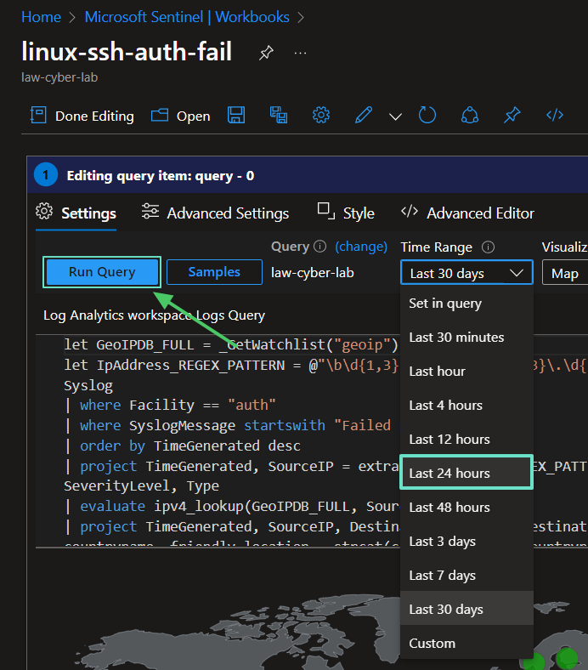588x670 pixels.
Task: Click the Save As double-disk icon
Action: (279, 116)
